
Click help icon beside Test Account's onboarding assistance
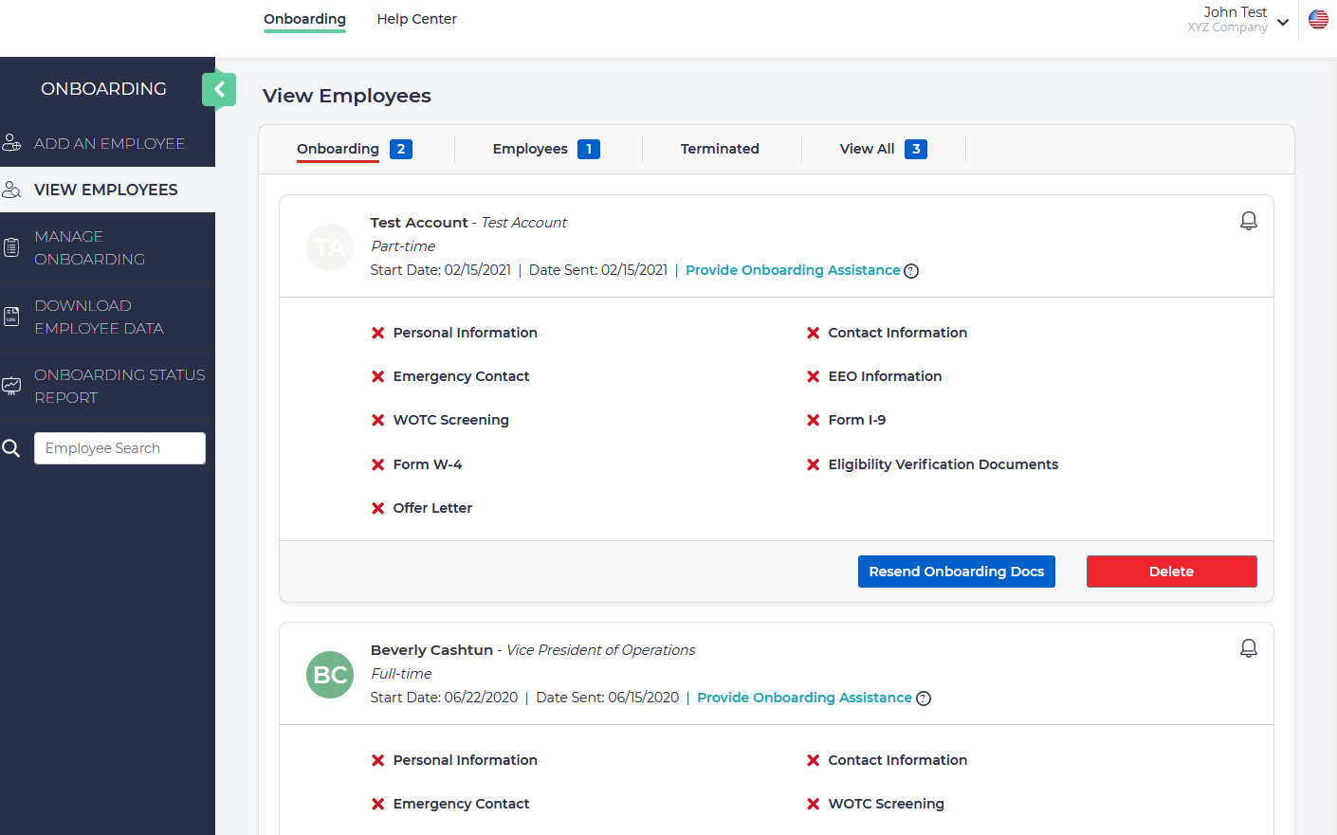[911, 271]
